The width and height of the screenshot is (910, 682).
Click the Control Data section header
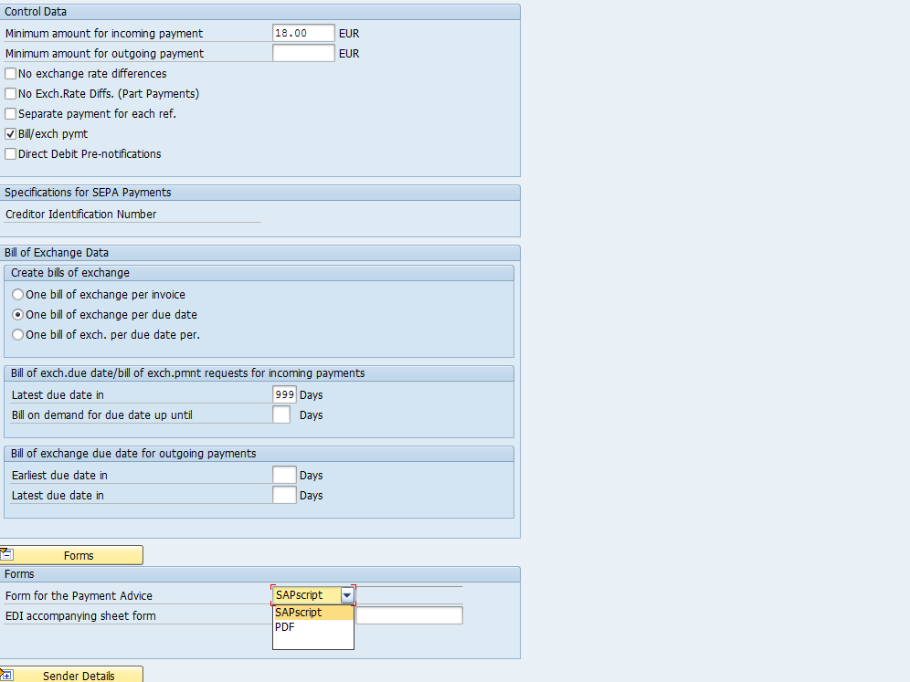pyautogui.click(x=260, y=12)
